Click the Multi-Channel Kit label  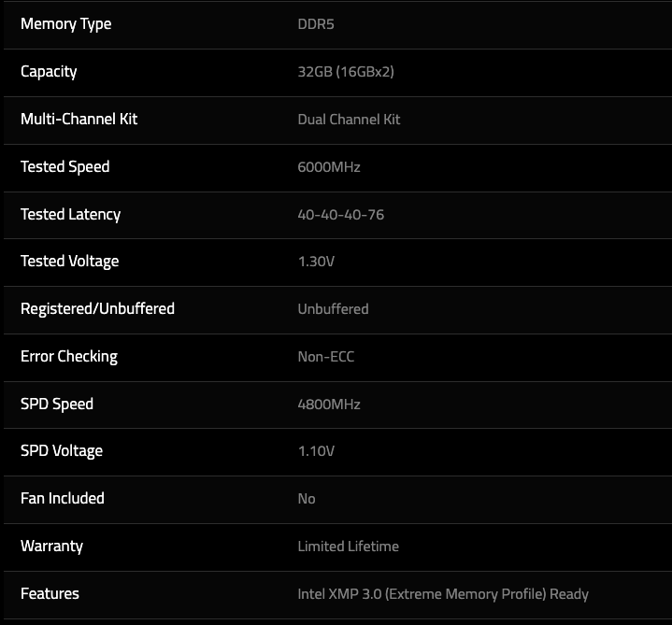coord(79,119)
